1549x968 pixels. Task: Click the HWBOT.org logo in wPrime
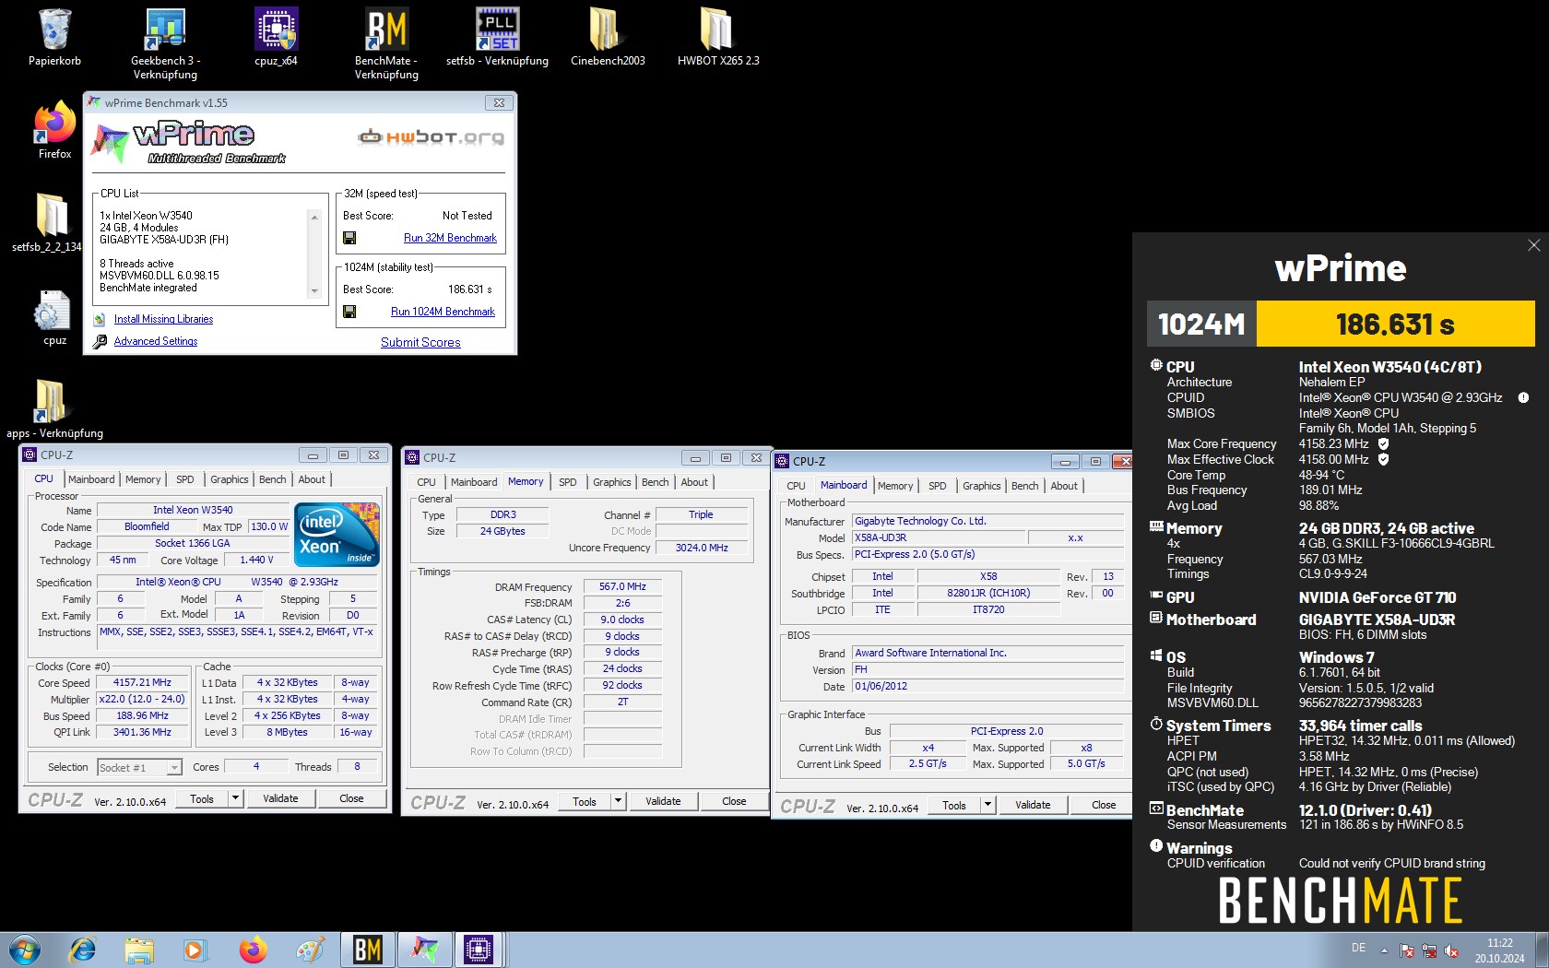coord(432,137)
